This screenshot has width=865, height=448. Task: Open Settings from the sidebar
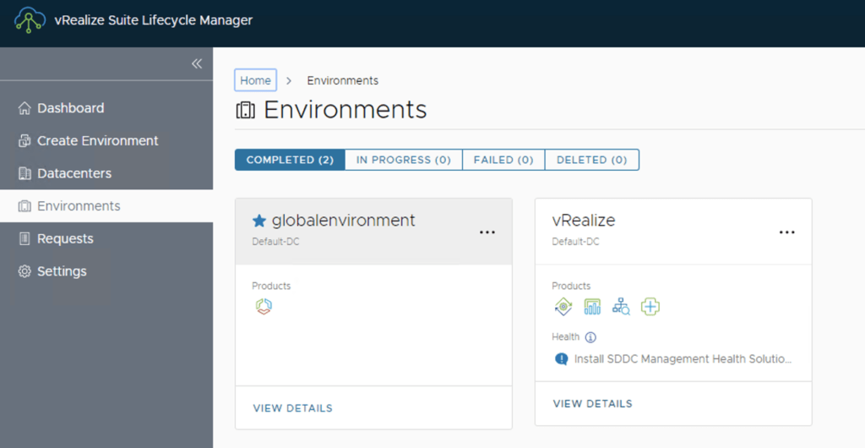point(62,271)
